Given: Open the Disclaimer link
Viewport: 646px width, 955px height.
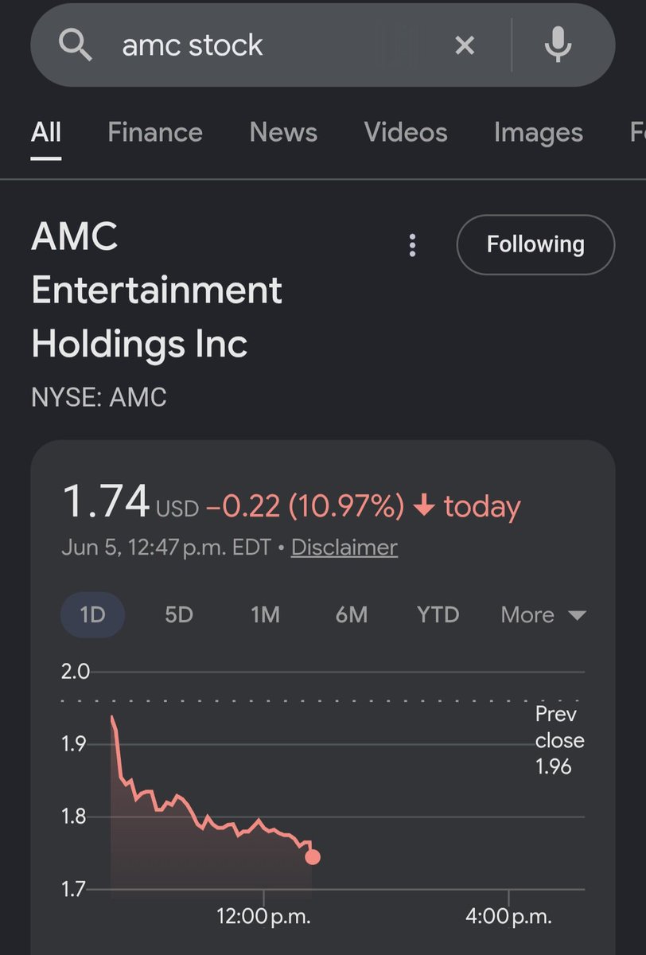Looking at the screenshot, I should coord(344,548).
